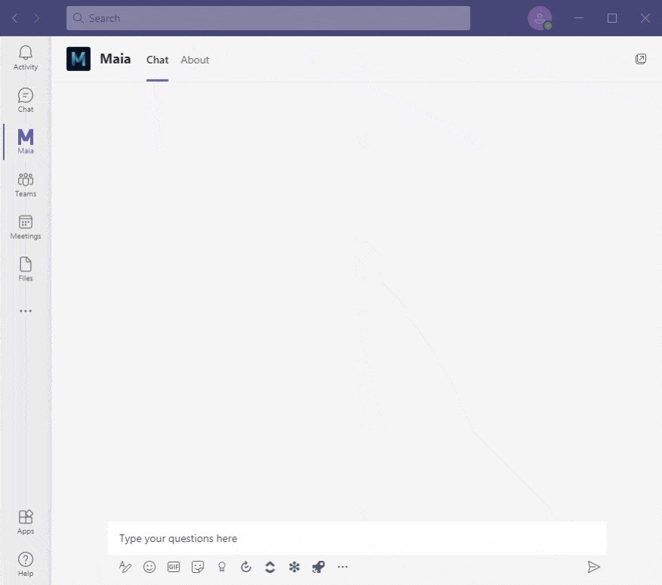
Task: Open the Apps store
Action: [x=26, y=522]
